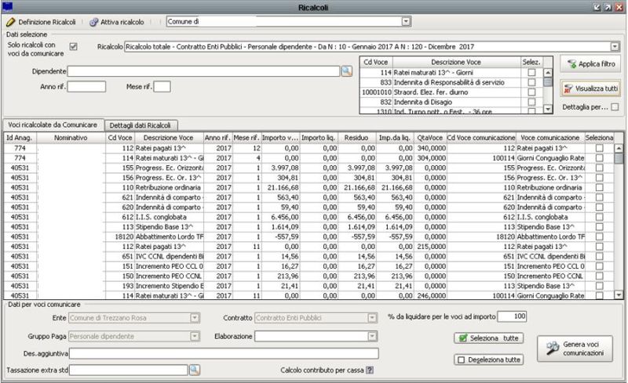Check Selez. box for Ratei maturati 13^ - Giorni

click(531, 72)
